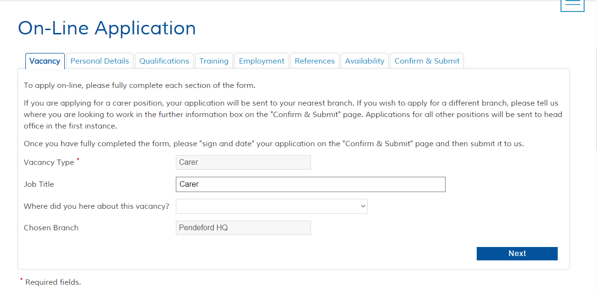Open the hamburger menu icon

point(572,4)
